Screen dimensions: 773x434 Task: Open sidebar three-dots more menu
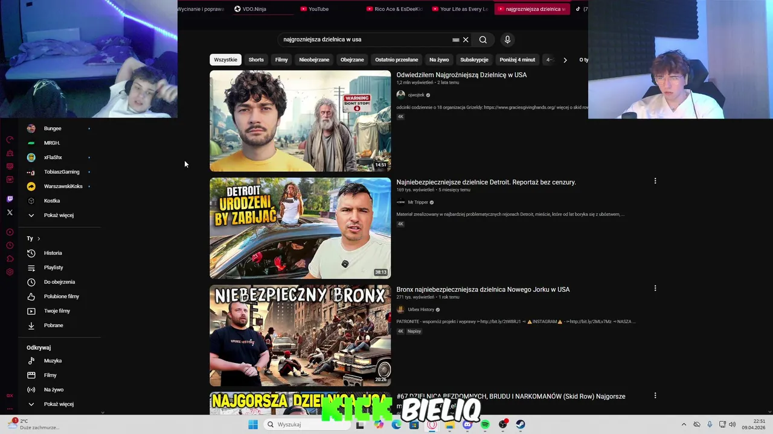(x=10, y=409)
